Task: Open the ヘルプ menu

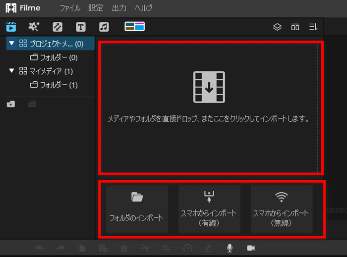Action: 143,8
